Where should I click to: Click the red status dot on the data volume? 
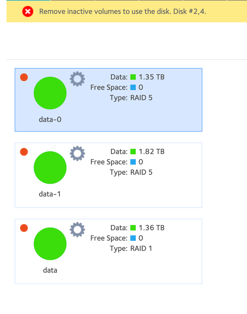24,228
